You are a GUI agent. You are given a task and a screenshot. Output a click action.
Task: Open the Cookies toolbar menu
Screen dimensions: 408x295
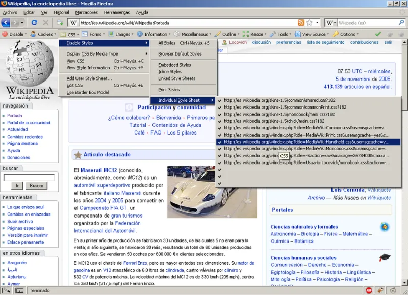(x=43, y=34)
